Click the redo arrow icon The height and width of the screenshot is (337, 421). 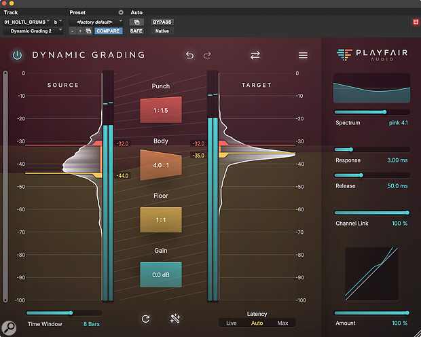[x=208, y=55]
